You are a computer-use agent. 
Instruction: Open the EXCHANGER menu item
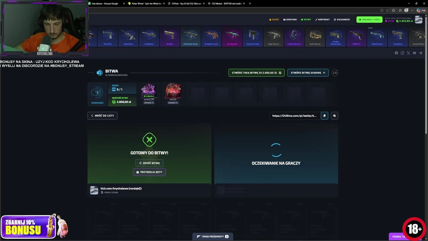point(342,19)
